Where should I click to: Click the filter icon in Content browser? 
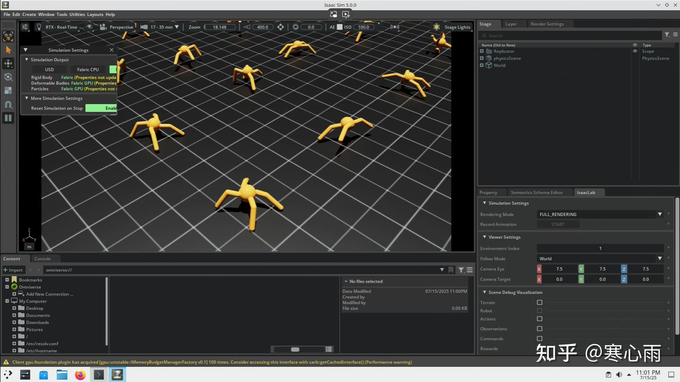(461, 270)
